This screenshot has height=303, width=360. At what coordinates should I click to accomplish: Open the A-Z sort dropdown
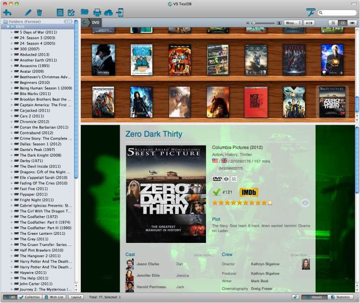[309, 23]
